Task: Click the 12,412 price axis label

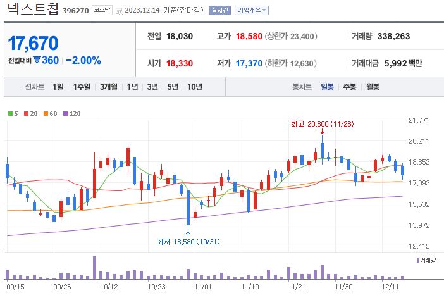Action: (x=419, y=246)
